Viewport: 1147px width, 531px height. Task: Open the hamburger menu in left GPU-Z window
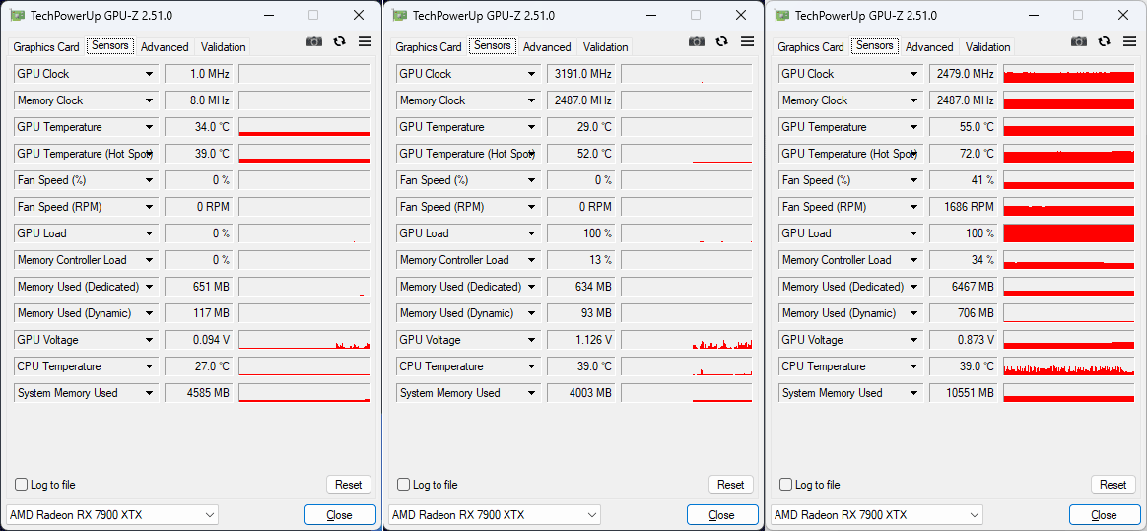click(x=365, y=41)
